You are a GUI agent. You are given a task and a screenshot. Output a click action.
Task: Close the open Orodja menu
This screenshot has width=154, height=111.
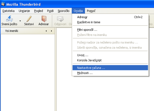pos(78,11)
